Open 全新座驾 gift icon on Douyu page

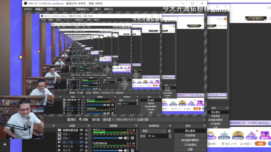238,135
